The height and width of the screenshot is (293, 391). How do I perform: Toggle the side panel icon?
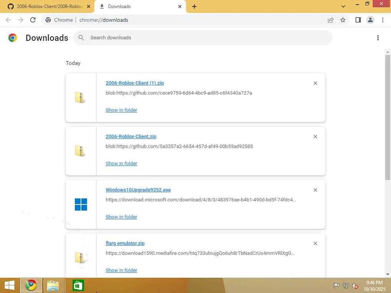pos(358,20)
